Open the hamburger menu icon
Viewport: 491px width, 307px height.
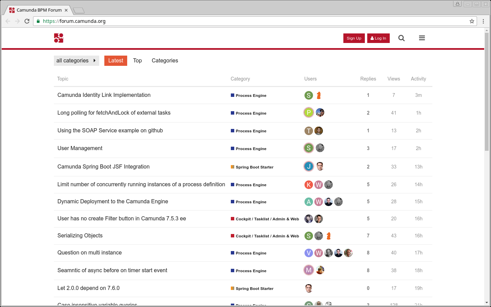click(422, 38)
